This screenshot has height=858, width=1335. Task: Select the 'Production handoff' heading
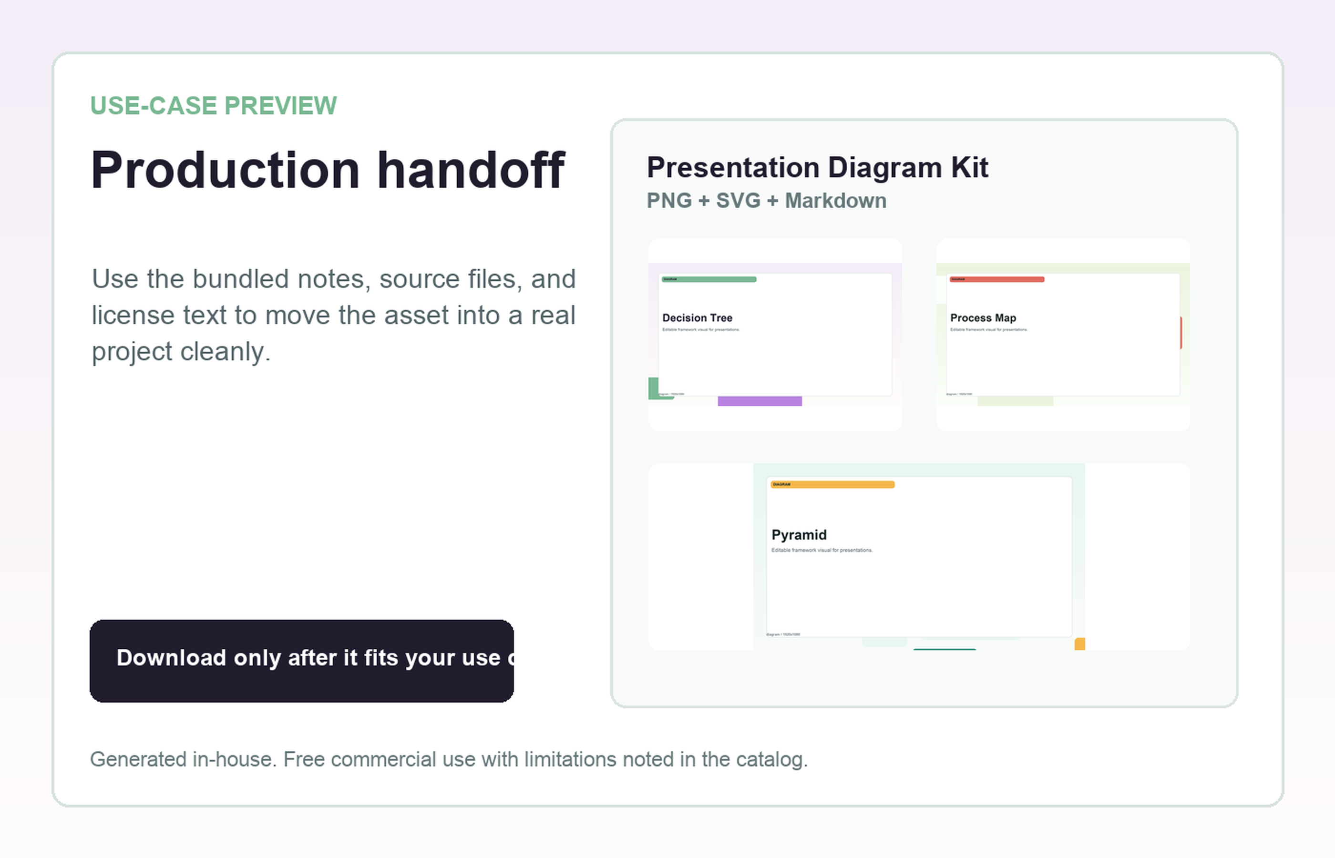[x=328, y=170]
